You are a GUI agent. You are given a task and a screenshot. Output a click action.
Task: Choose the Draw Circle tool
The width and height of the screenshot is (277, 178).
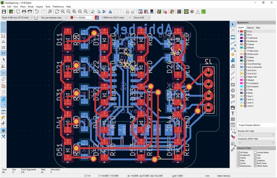(233, 90)
